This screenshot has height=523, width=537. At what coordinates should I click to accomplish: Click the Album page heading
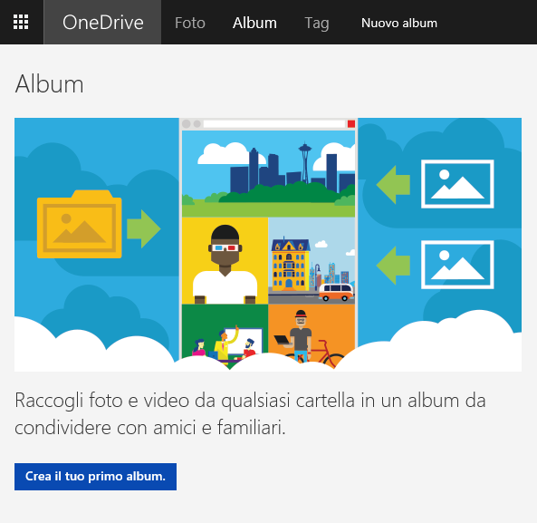coord(49,83)
